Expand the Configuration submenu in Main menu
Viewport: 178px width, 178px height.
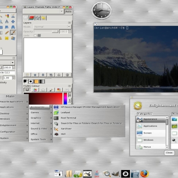14,132
